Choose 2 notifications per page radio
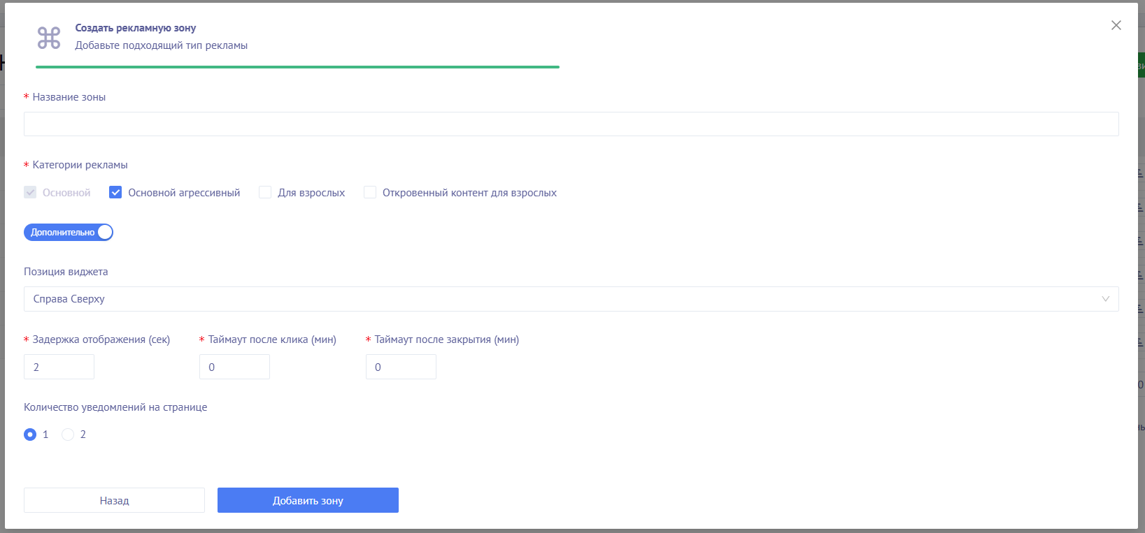Viewport: 1145px width, 533px height. (68, 435)
